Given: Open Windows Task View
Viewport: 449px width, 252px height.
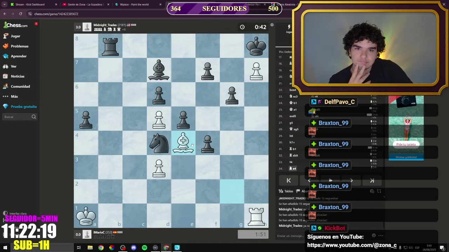Looking at the screenshot, I should [x=79, y=247].
